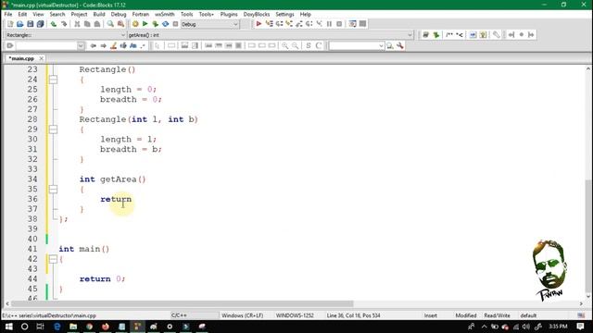The width and height of the screenshot is (593, 333).
Task: Start debugging with the red arrow icon
Action: click(x=259, y=24)
